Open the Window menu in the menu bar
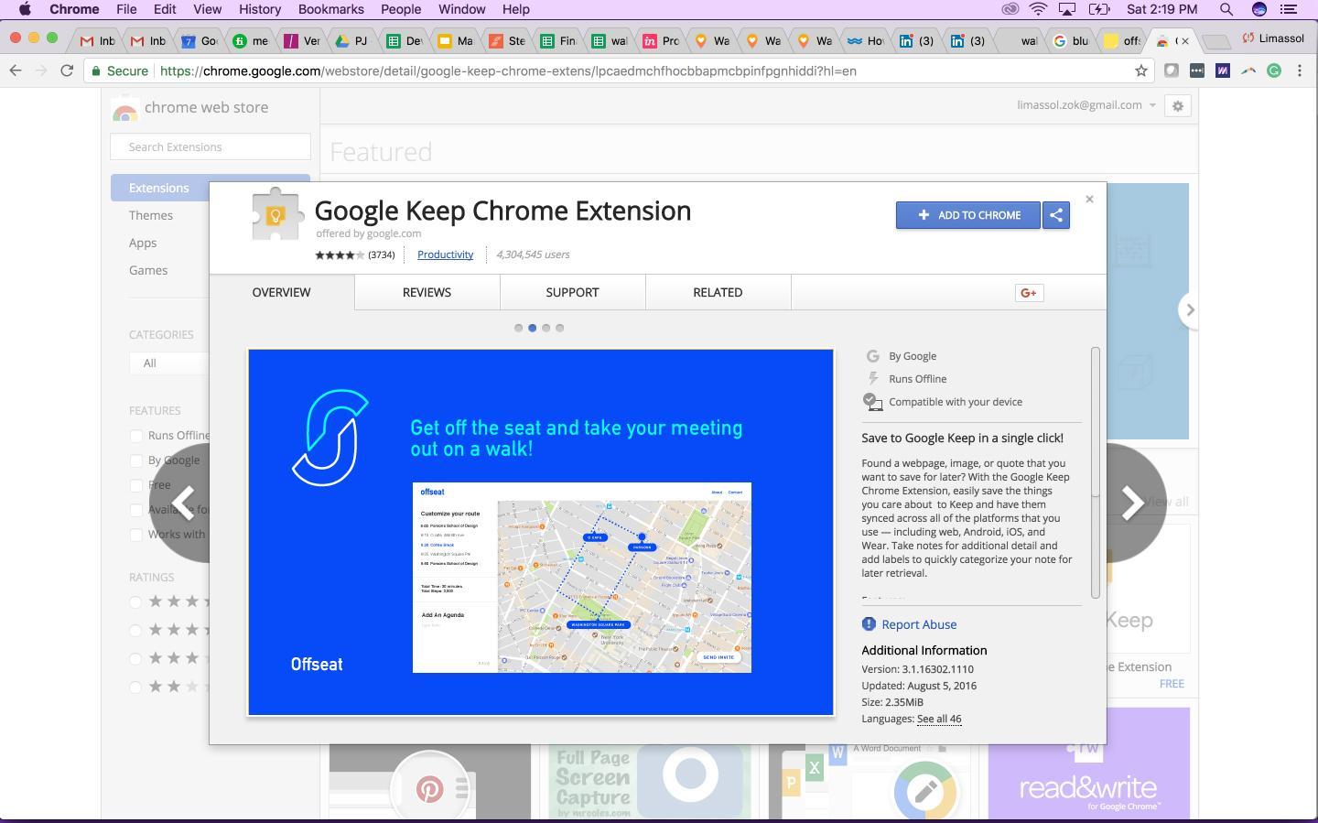The height and width of the screenshot is (823, 1318). [461, 9]
